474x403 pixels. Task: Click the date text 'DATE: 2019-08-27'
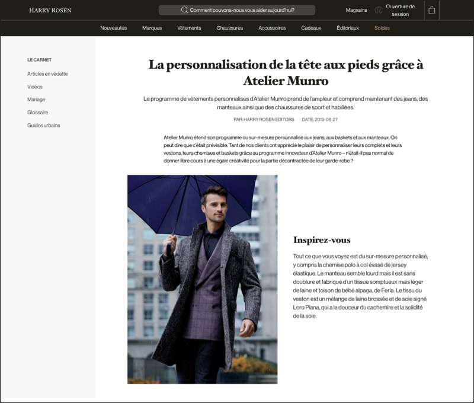pos(319,120)
